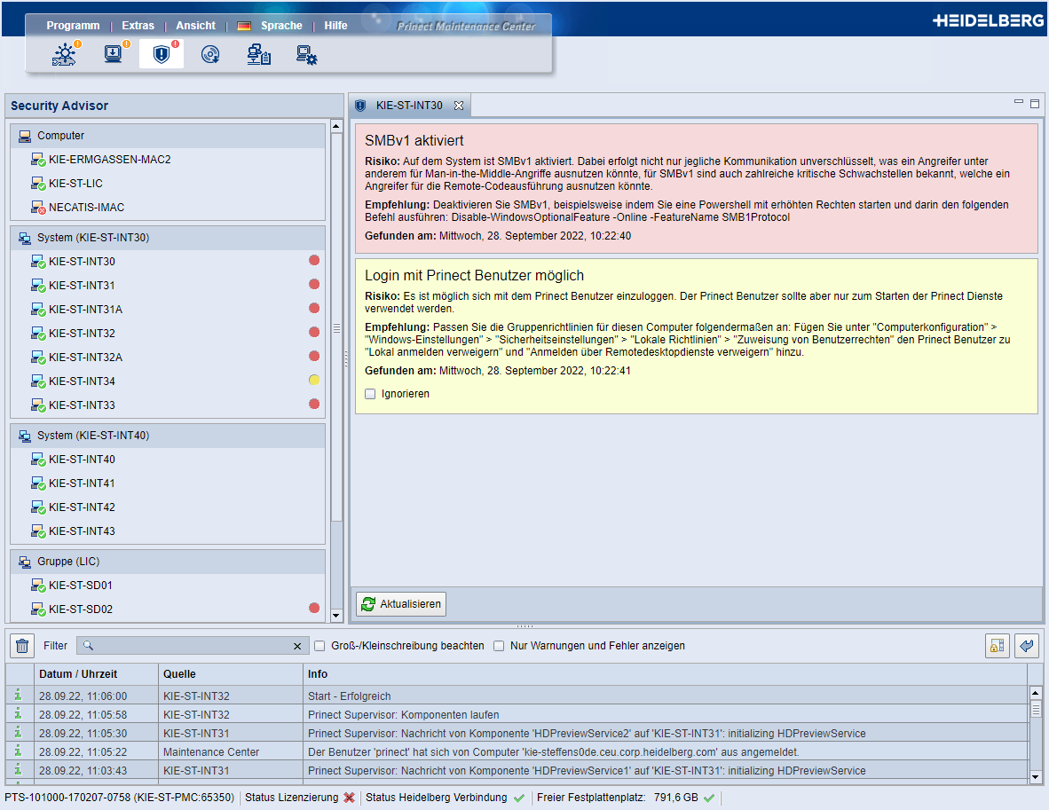Open the Extras menu
This screenshot has height=810, width=1049.
(x=138, y=26)
